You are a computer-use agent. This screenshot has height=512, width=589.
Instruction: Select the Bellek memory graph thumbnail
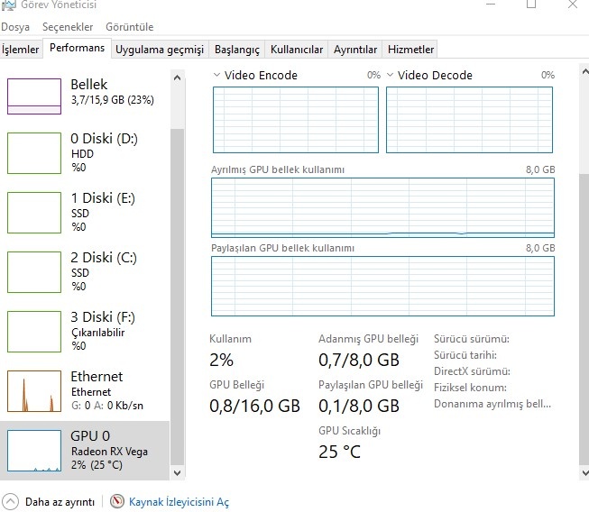[x=34, y=96]
